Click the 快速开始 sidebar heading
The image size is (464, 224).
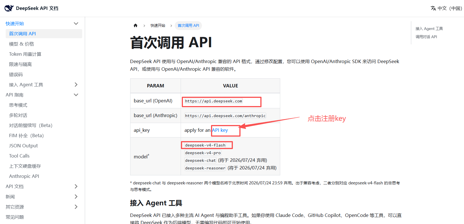click(x=15, y=23)
